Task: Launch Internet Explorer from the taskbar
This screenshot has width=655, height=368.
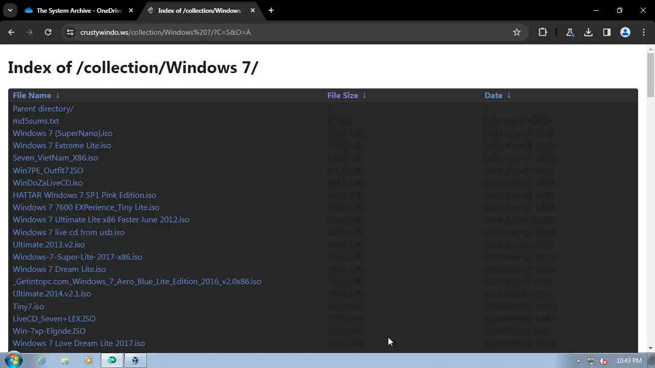Action: 41,360
